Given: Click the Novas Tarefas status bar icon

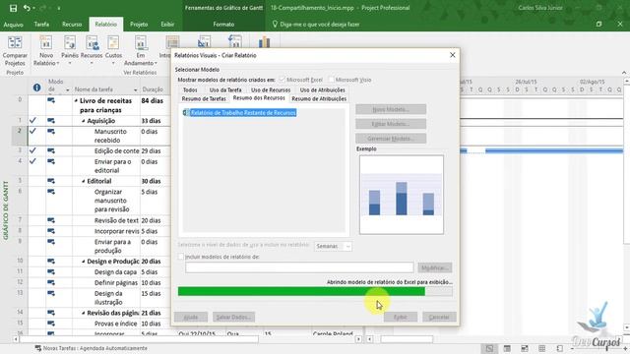Looking at the screenshot, I should pos(38,348).
